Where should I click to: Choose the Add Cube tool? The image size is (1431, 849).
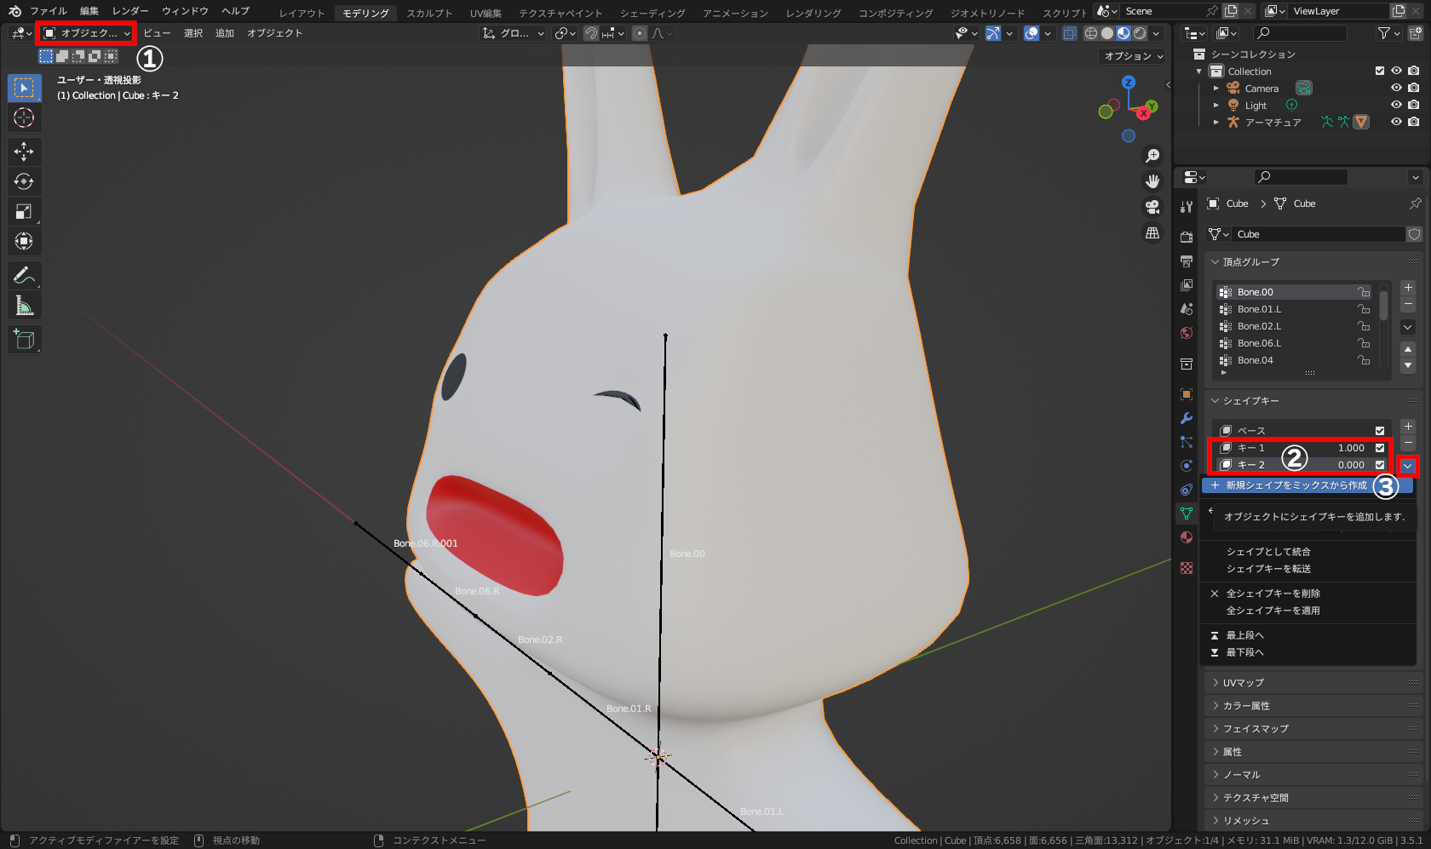click(x=24, y=340)
